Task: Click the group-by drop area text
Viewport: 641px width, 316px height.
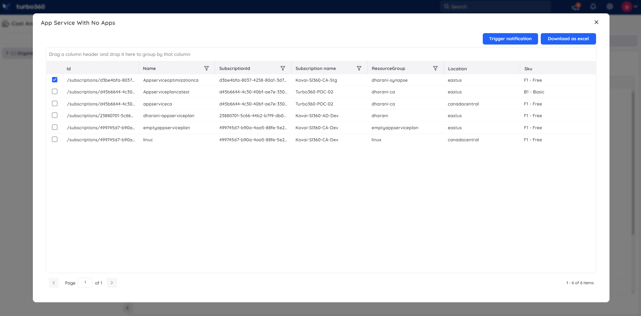Action: (119, 54)
